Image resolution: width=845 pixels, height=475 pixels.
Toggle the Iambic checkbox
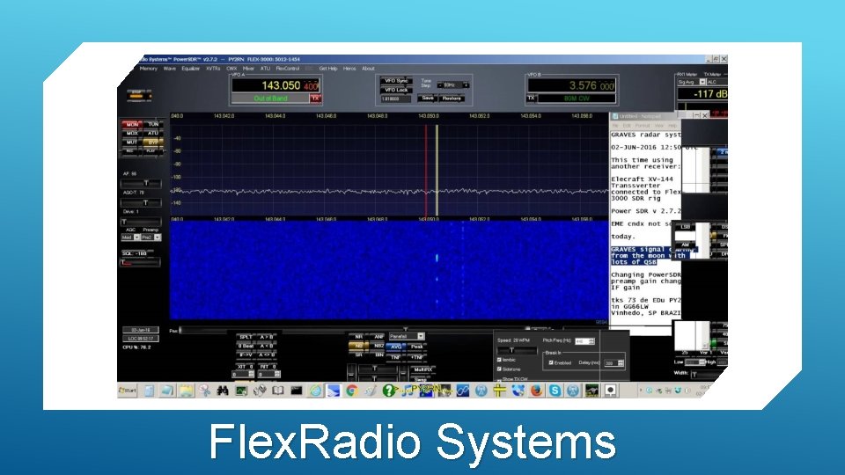coord(499,360)
